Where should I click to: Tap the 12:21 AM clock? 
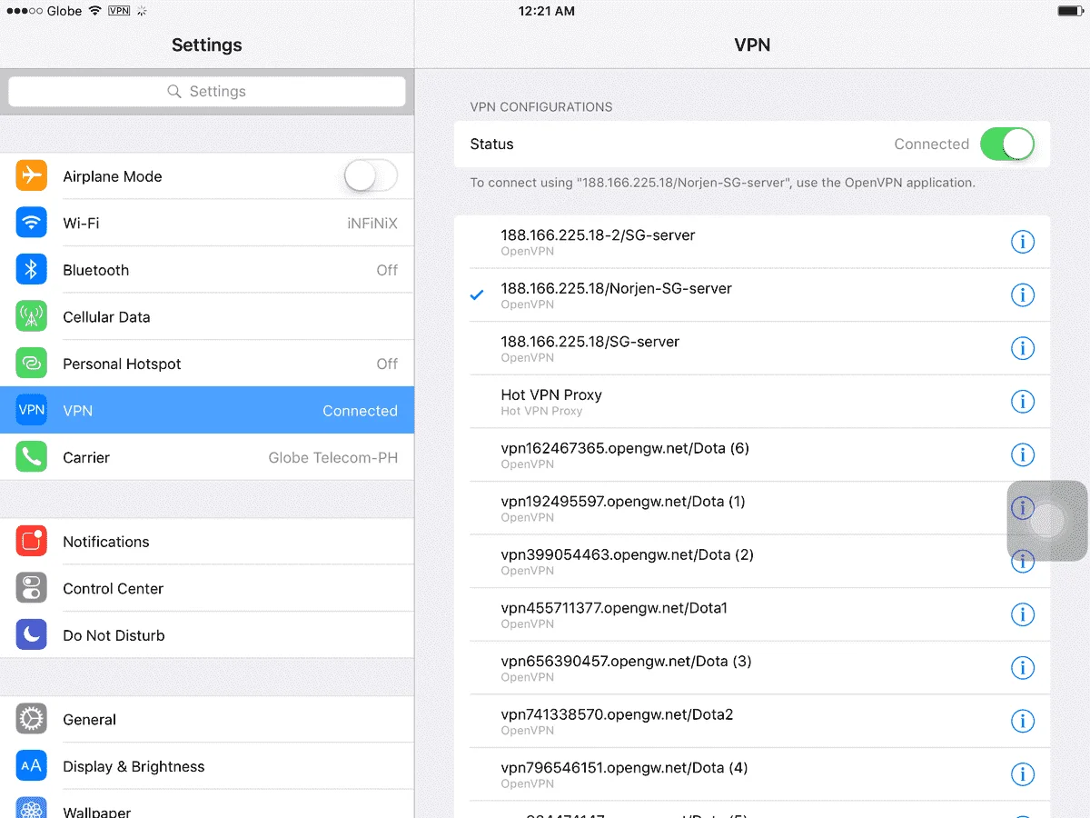tap(546, 11)
